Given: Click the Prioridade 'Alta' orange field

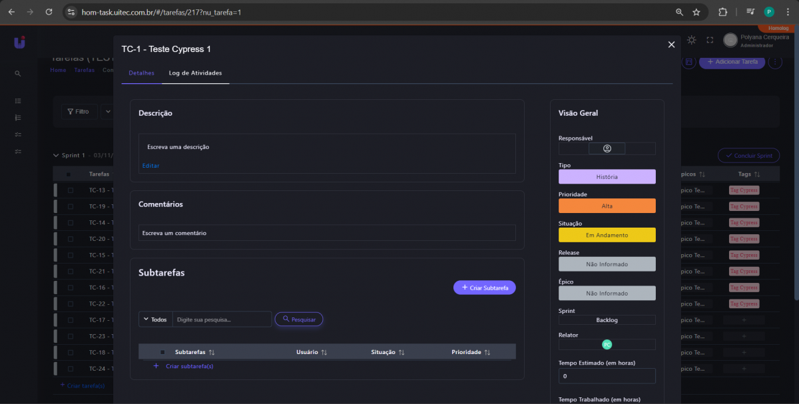Looking at the screenshot, I should pyautogui.click(x=607, y=206).
